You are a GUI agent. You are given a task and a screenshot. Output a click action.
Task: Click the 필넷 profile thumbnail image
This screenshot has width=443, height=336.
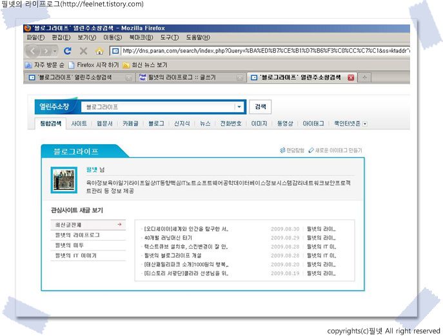[64, 180]
